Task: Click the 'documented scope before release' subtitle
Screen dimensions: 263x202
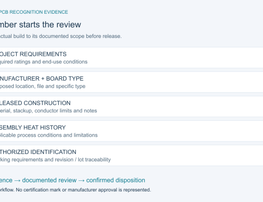Action: (x=80, y=36)
